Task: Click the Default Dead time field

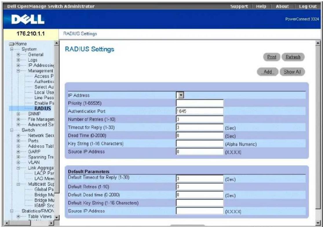Action: coord(200,195)
